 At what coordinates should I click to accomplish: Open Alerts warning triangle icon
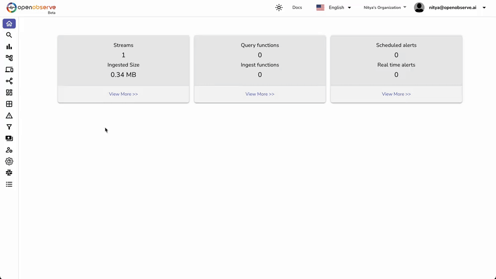(x=9, y=115)
